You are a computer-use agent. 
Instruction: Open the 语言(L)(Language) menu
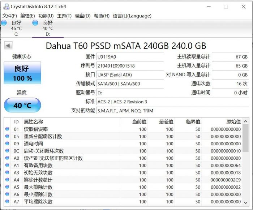coord(132,16)
